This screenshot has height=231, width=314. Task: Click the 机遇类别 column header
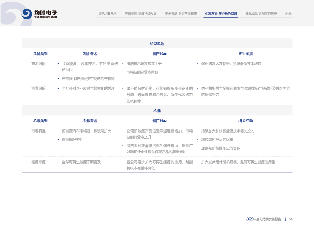click(x=40, y=121)
